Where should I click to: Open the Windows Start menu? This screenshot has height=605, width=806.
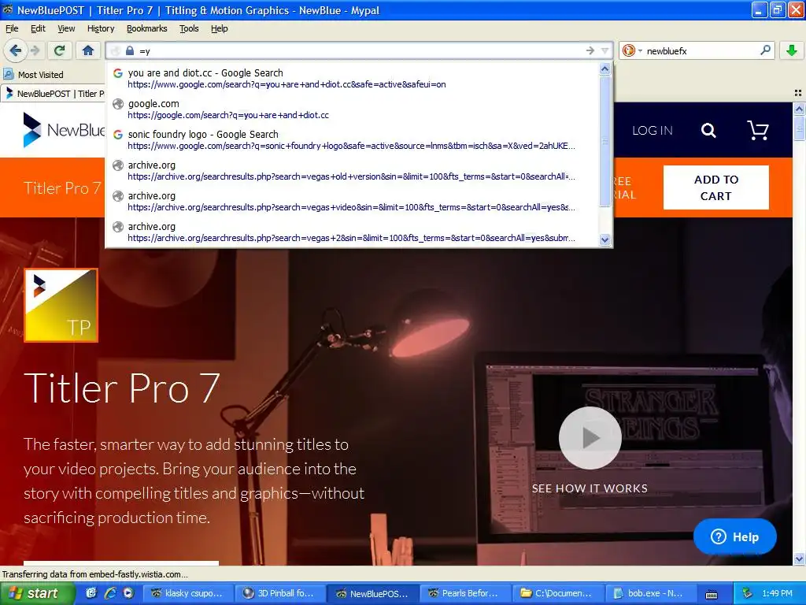tap(37, 593)
